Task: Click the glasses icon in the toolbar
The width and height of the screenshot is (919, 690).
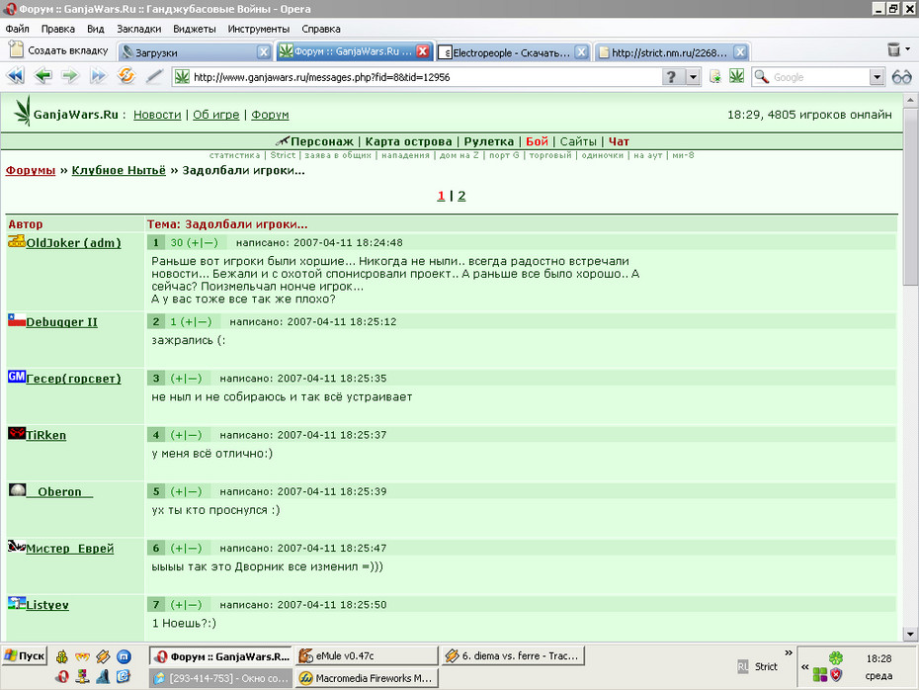Action: 901,77
